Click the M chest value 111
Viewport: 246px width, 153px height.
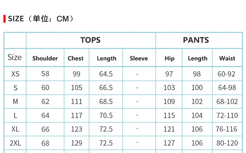click(77, 102)
